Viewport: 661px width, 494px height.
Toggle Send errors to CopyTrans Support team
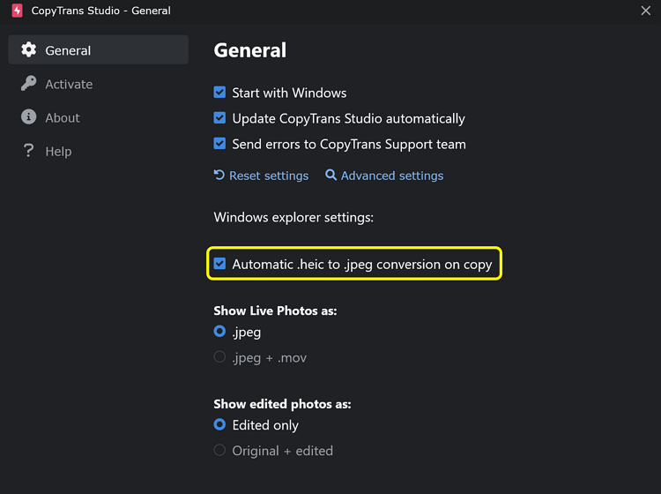pyautogui.click(x=219, y=144)
